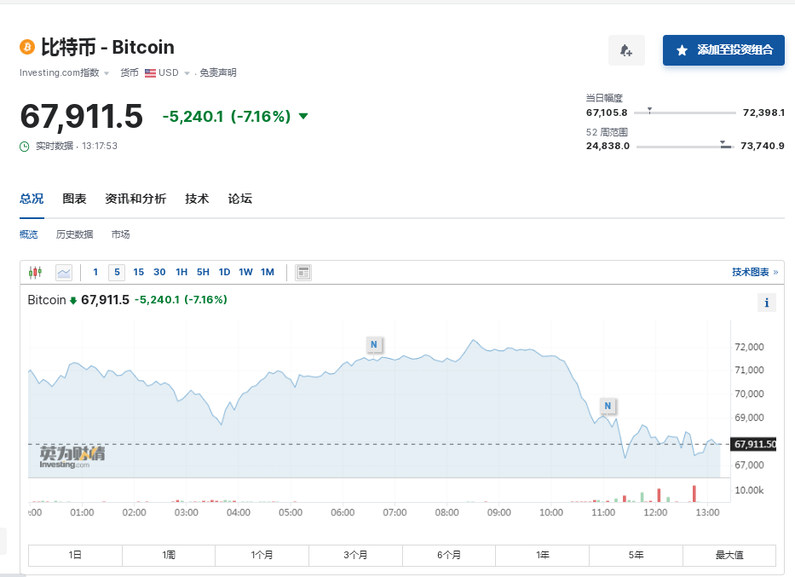
Task: Select the 1-minute chart interval
Action: [95, 273]
